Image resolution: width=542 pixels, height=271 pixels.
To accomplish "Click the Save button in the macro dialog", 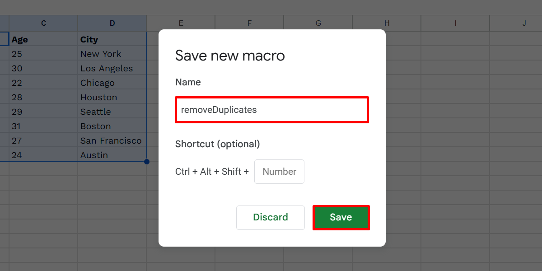I will pos(341,217).
